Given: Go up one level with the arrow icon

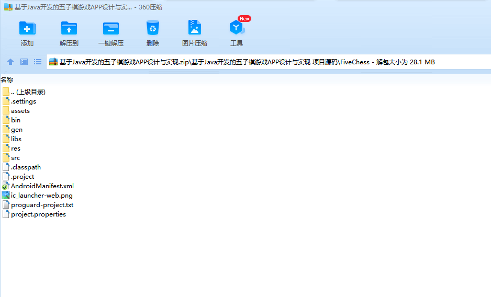Looking at the screenshot, I should 10,62.
